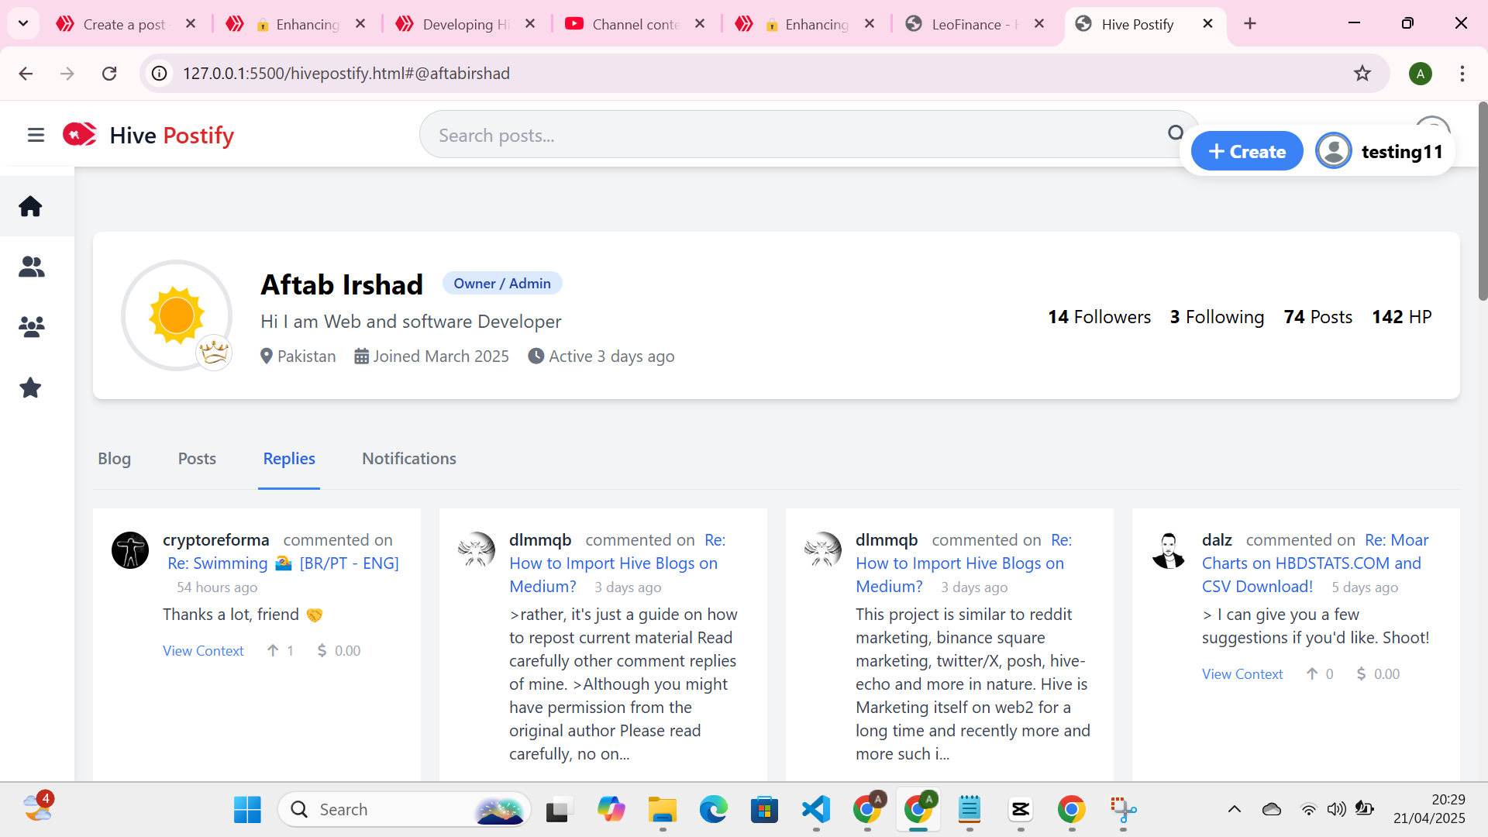Click the browser address bar URL

coord(346,74)
